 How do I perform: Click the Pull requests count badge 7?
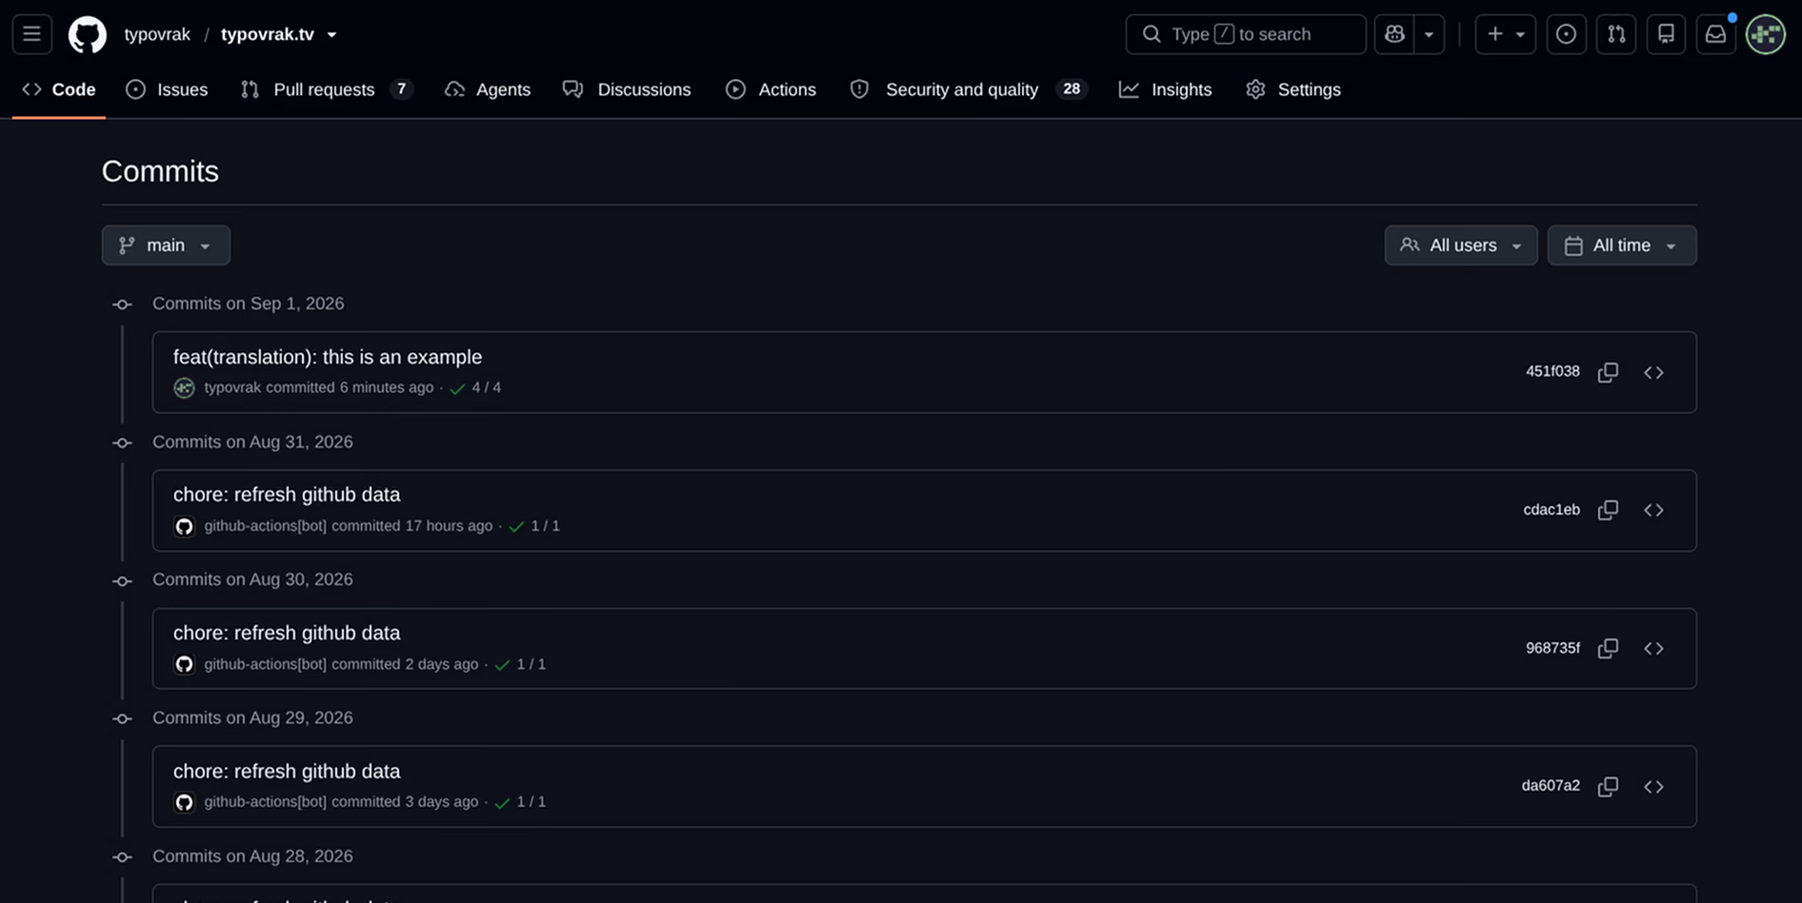(x=402, y=89)
